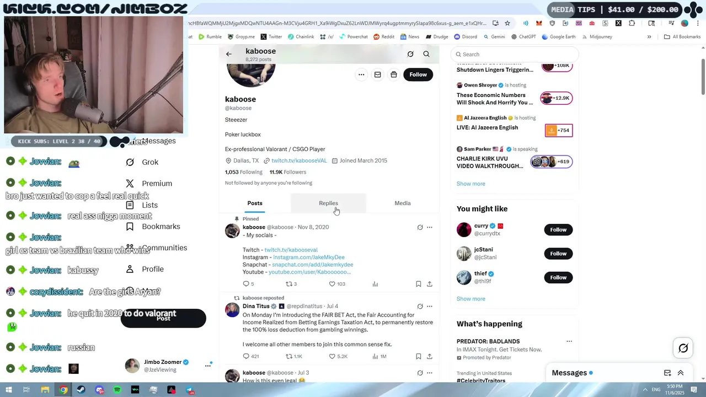Open Grok icon in the profile header

click(410, 54)
